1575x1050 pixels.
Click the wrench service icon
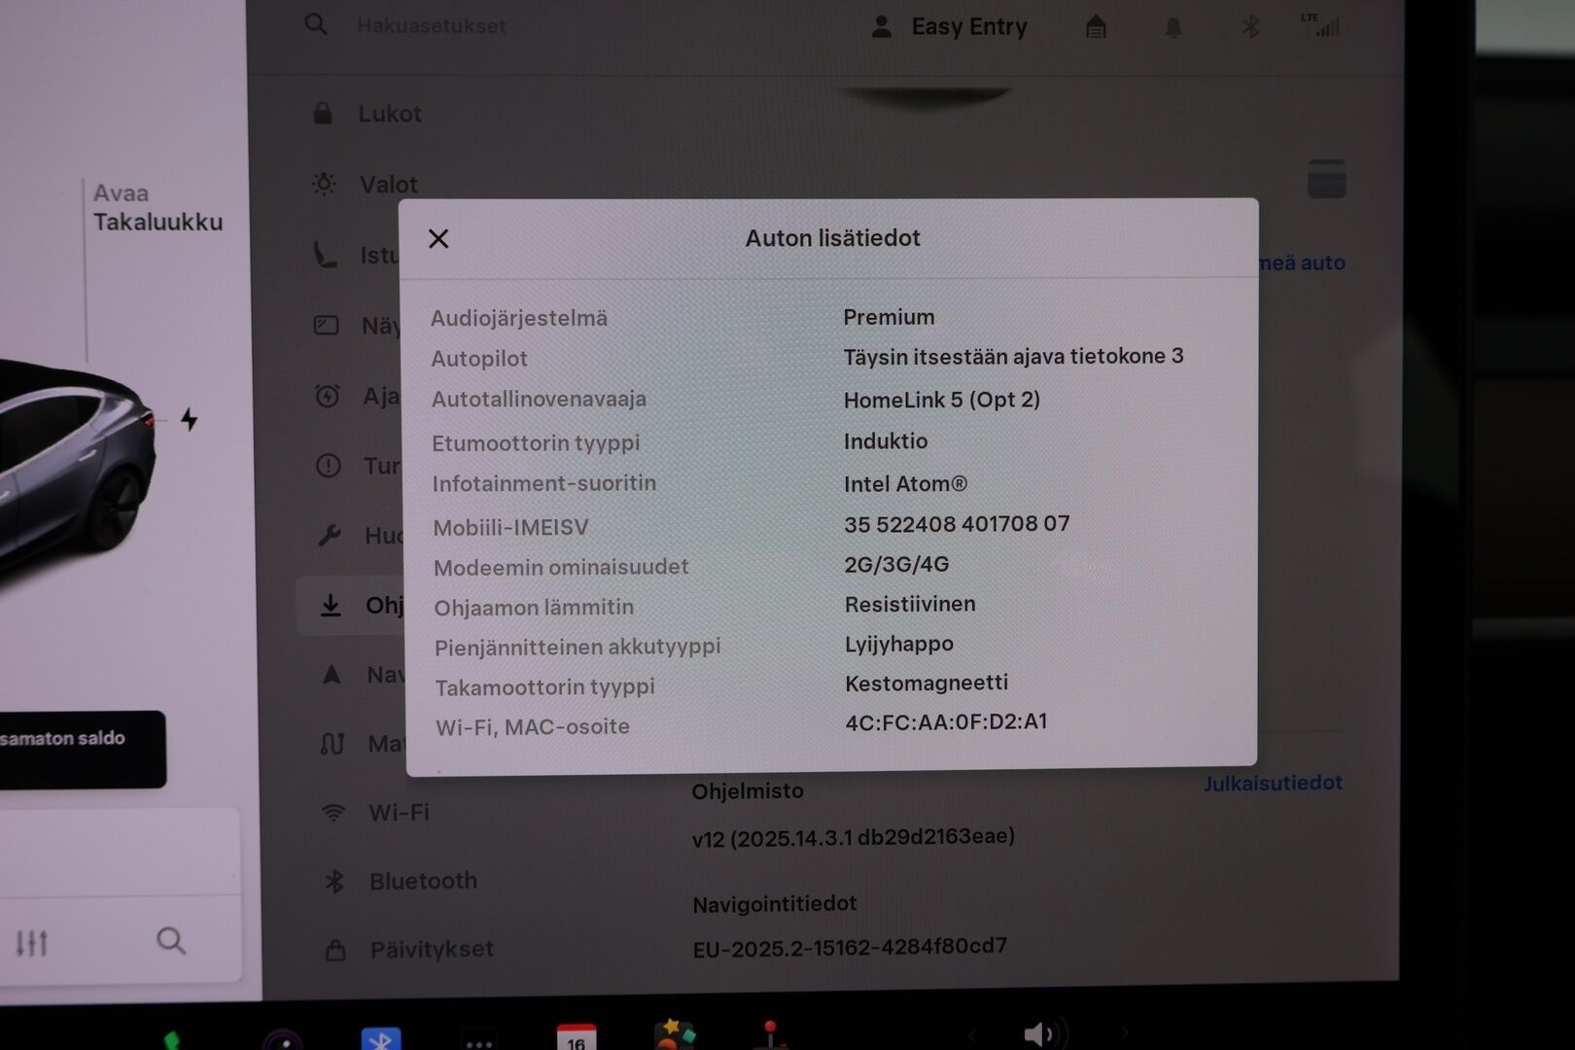click(330, 536)
